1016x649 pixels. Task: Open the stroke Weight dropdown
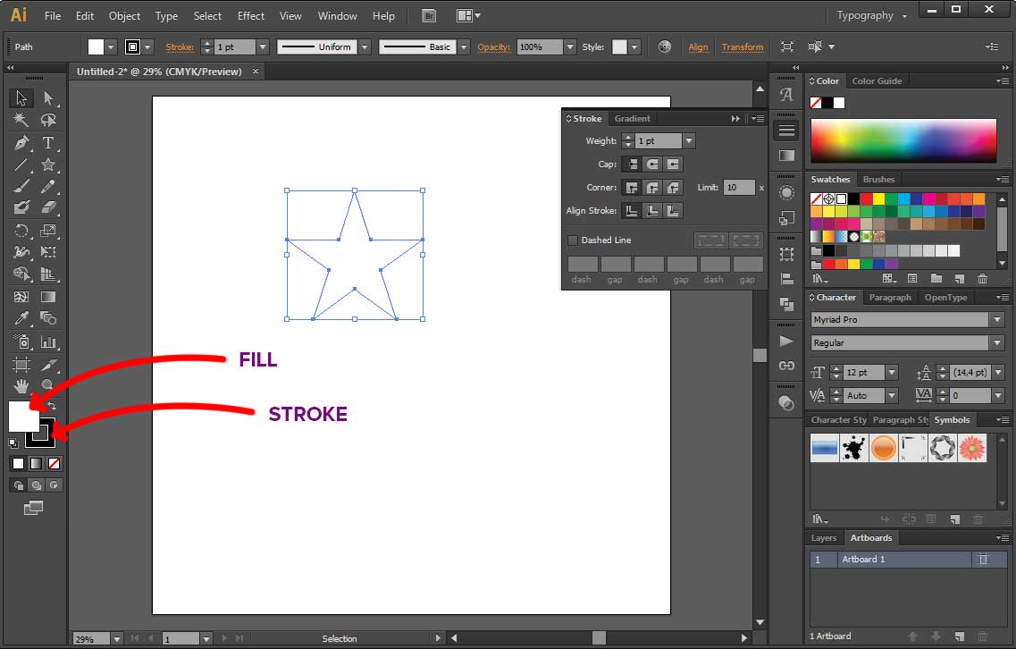tap(689, 140)
